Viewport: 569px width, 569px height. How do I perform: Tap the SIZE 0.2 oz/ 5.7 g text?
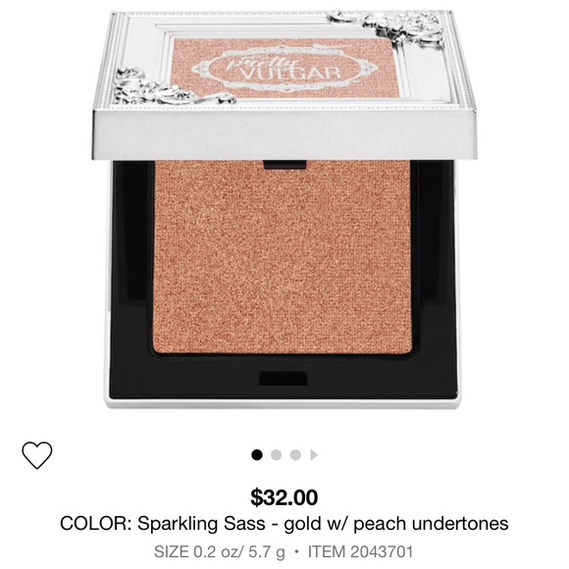[x=220, y=552]
